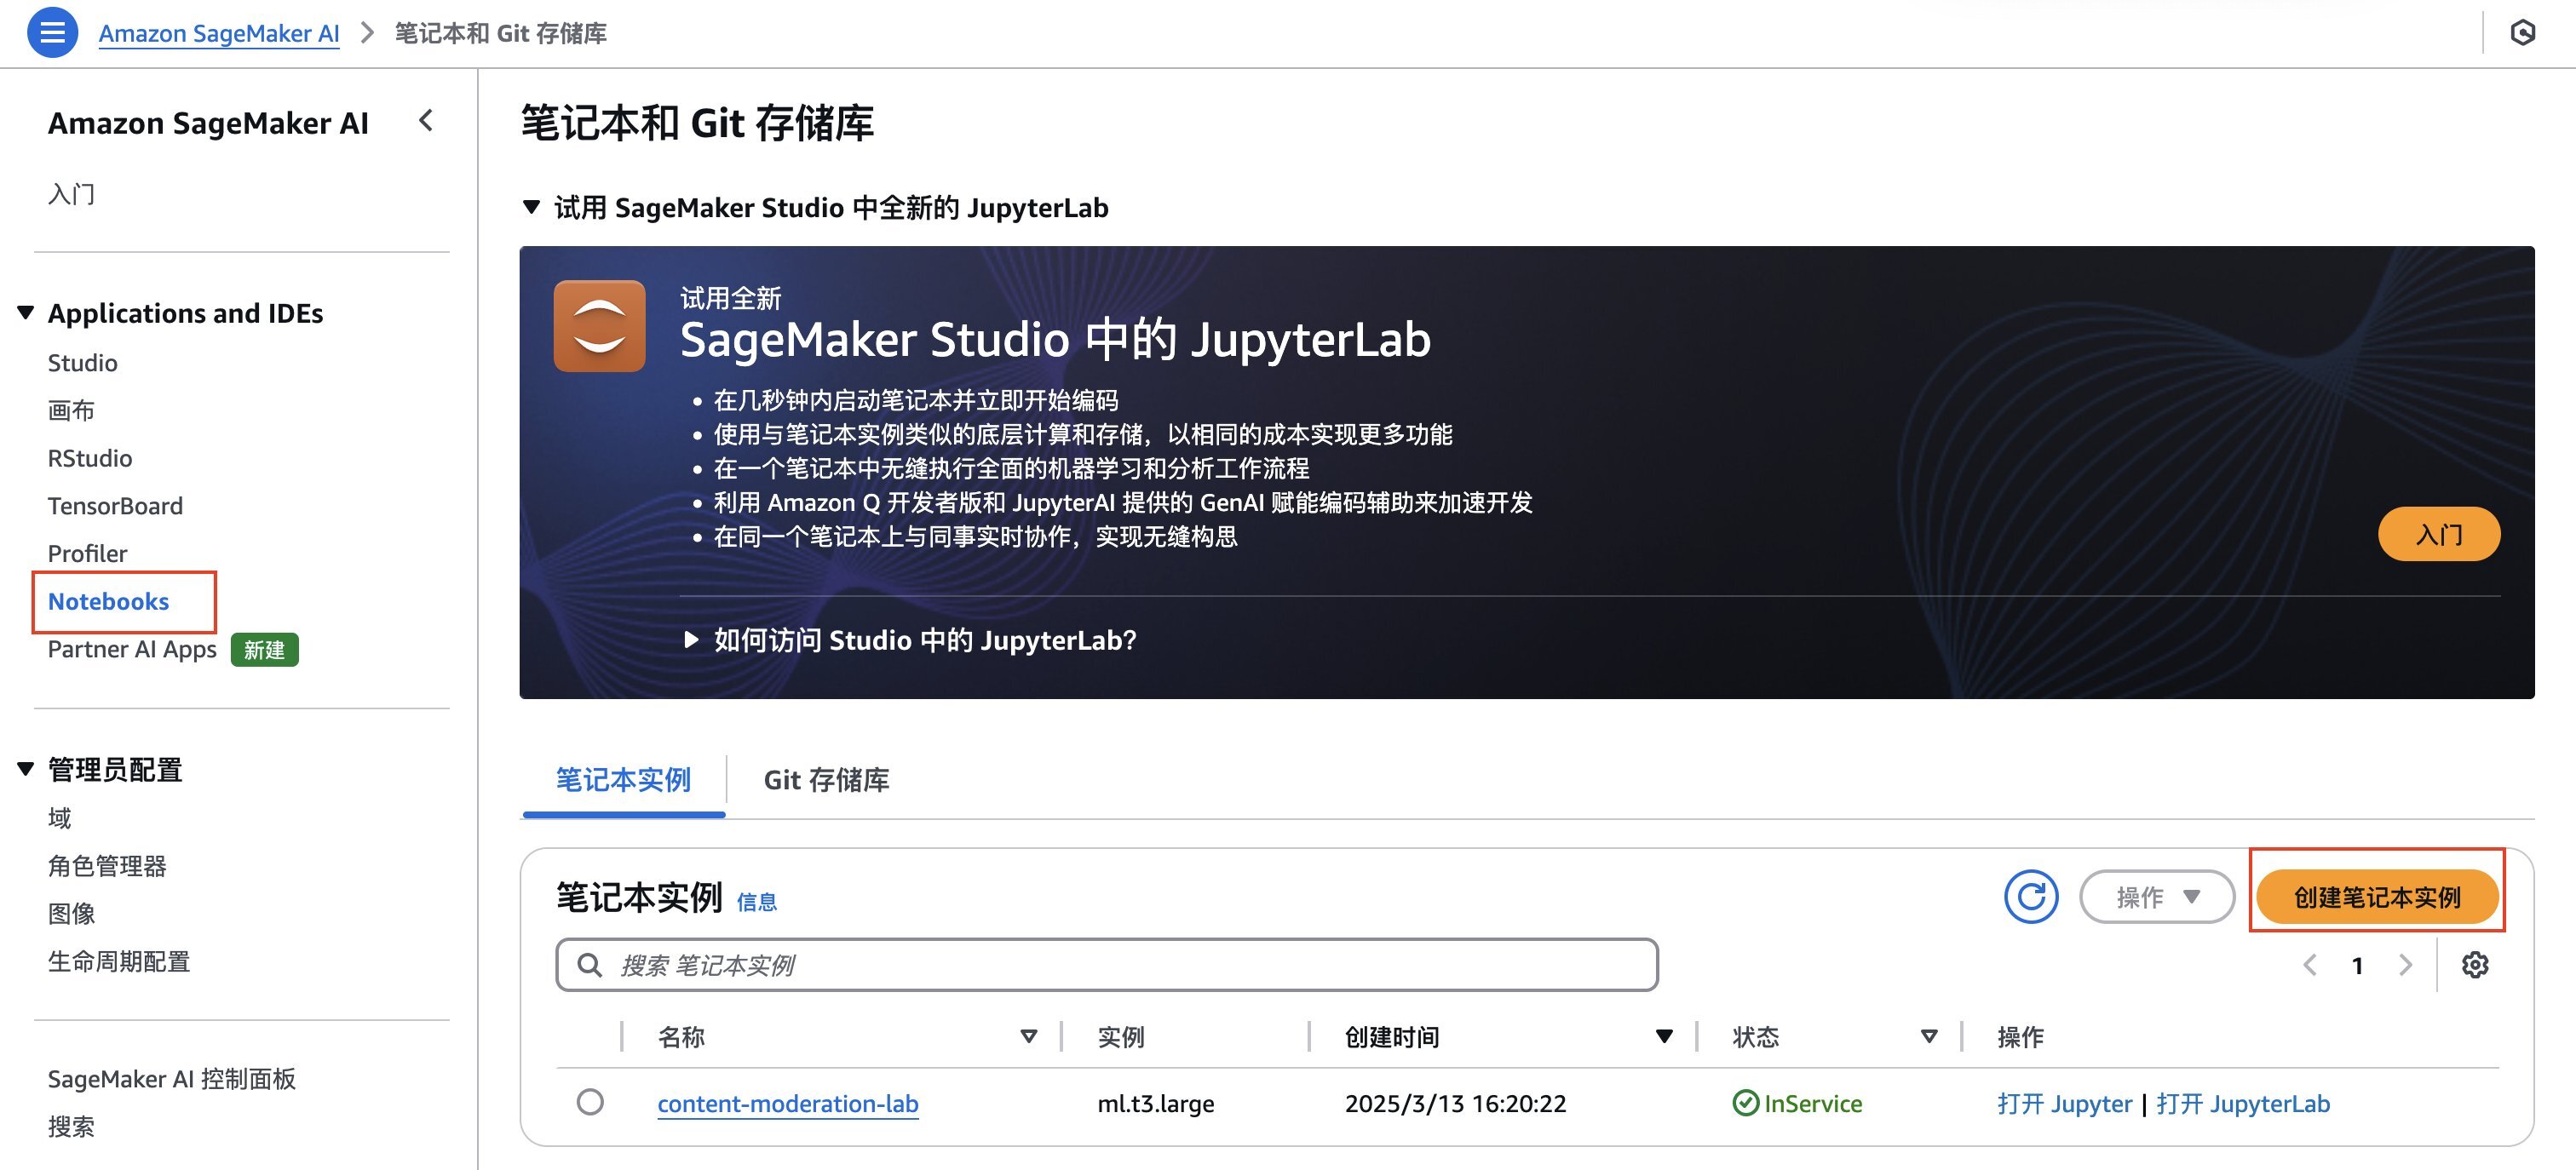The height and width of the screenshot is (1170, 2576).
Task: Sort by the 状态 column arrow
Action: (x=1929, y=1037)
